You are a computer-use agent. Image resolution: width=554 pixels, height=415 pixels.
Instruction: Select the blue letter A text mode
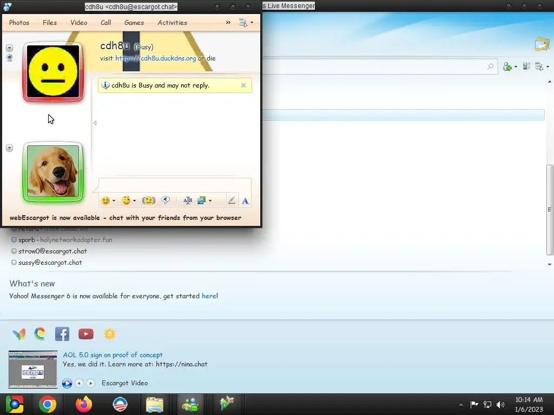point(245,201)
